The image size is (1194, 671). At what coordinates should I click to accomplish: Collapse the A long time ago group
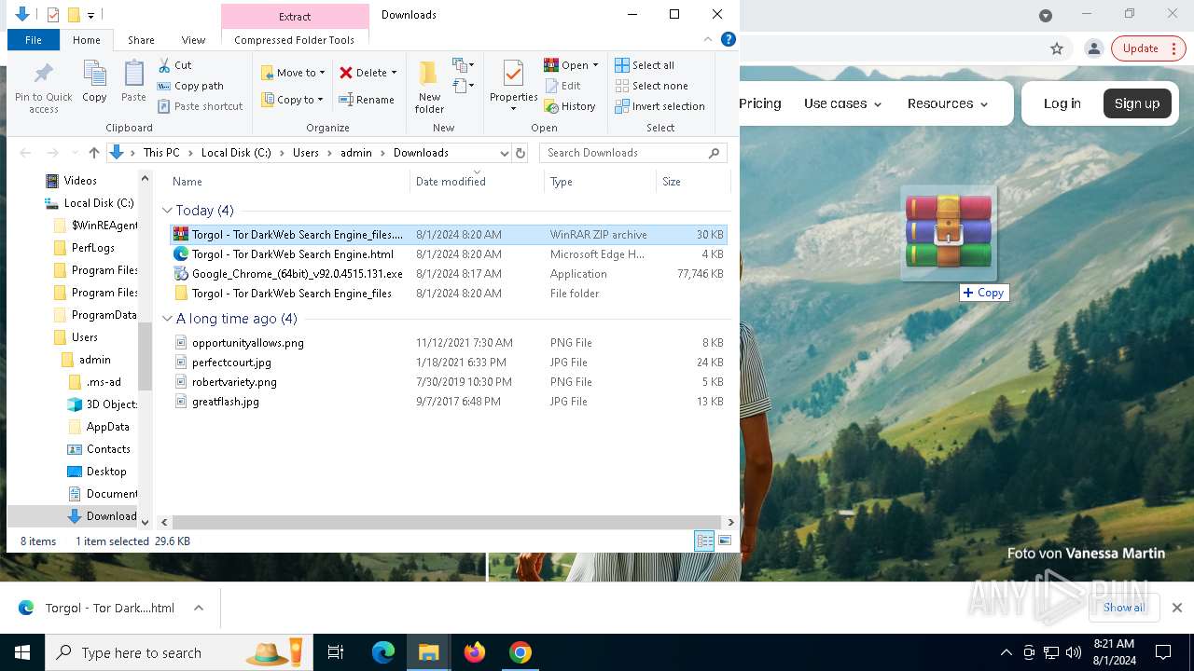pyautogui.click(x=168, y=319)
